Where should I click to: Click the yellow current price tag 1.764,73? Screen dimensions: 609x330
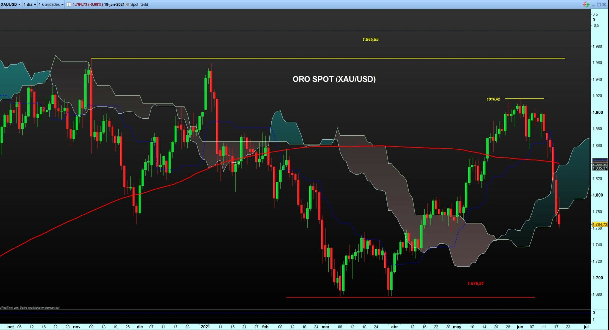pos(600,224)
